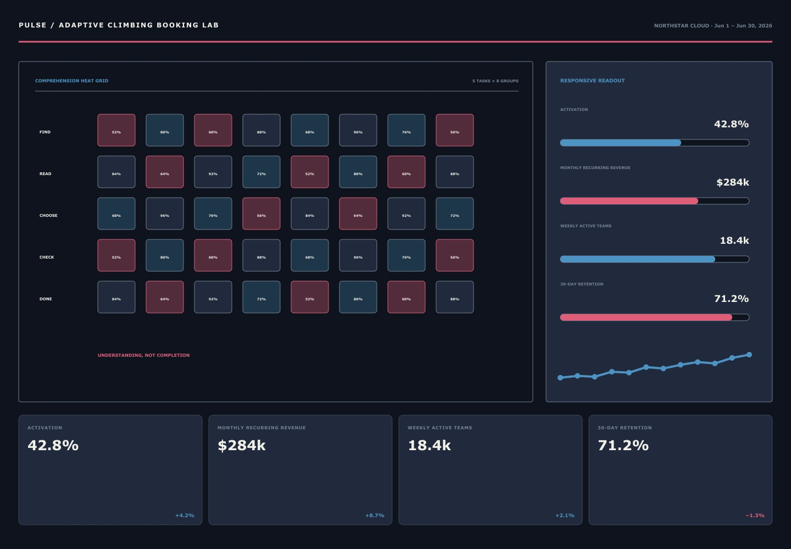Select the 72% cell in CHOOSE row
The width and height of the screenshot is (791, 549).
455,214
